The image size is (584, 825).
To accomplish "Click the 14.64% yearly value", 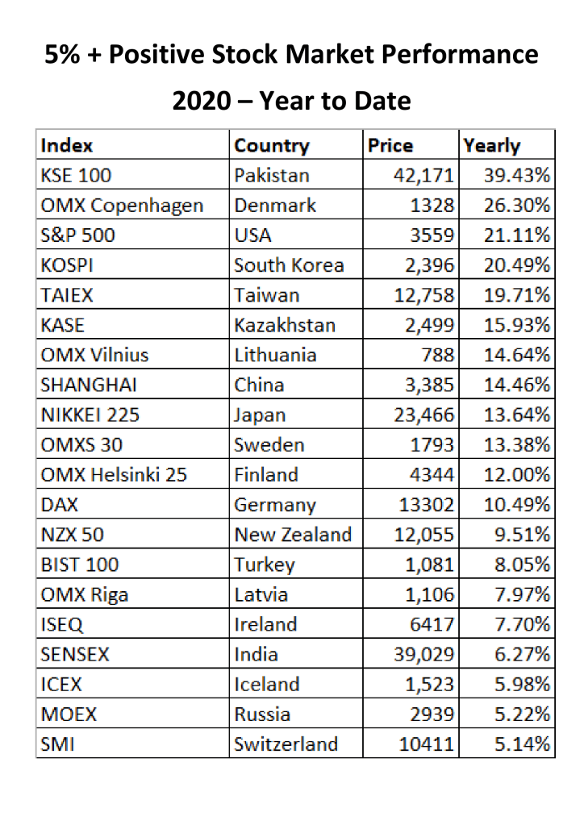I will click(517, 355).
